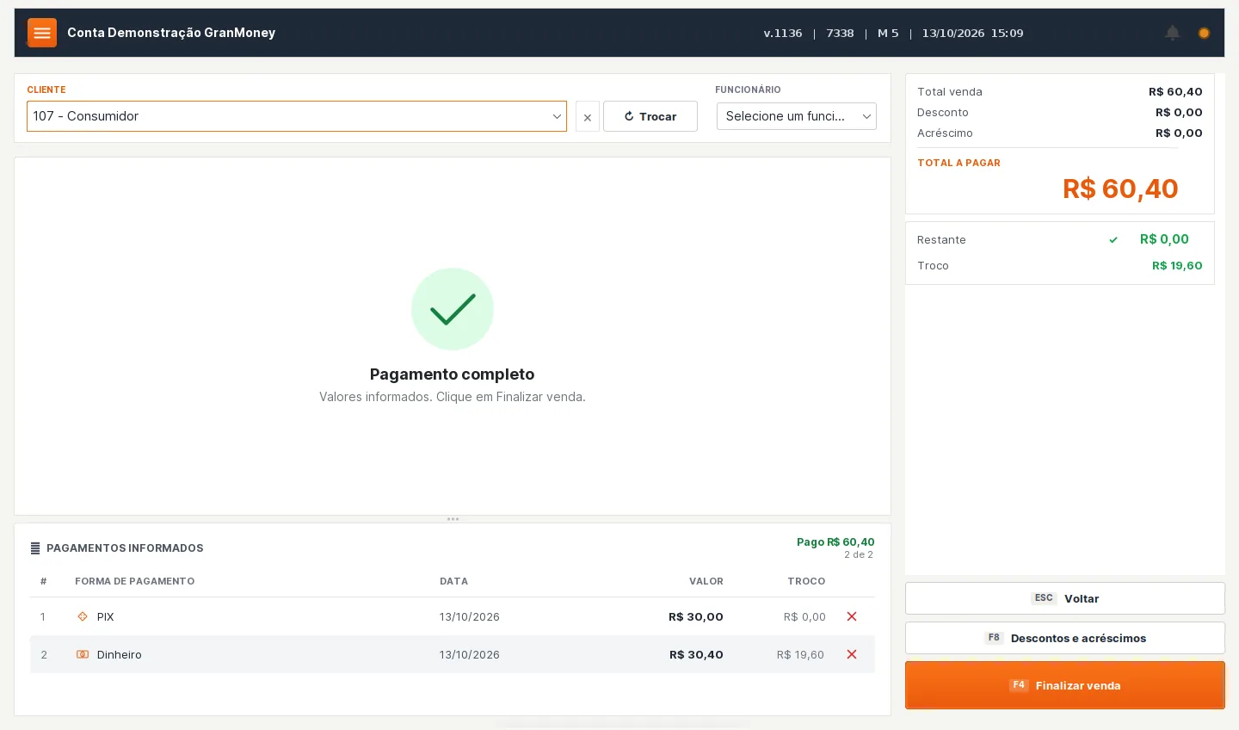This screenshot has height=730, width=1239.
Task: Click the date and time 13/10/2026 15:09
Action: point(972,34)
